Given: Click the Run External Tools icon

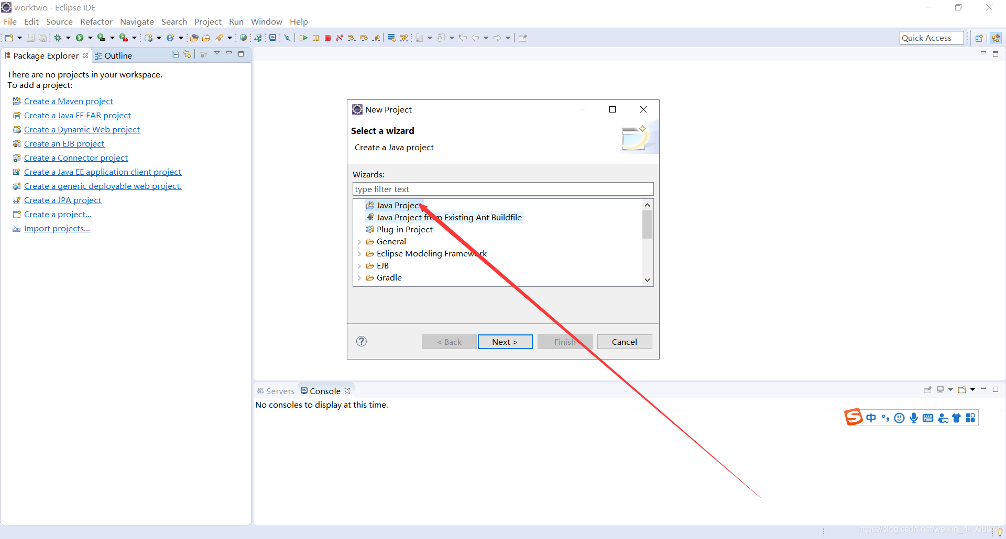Looking at the screenshot, I should 124,38.
